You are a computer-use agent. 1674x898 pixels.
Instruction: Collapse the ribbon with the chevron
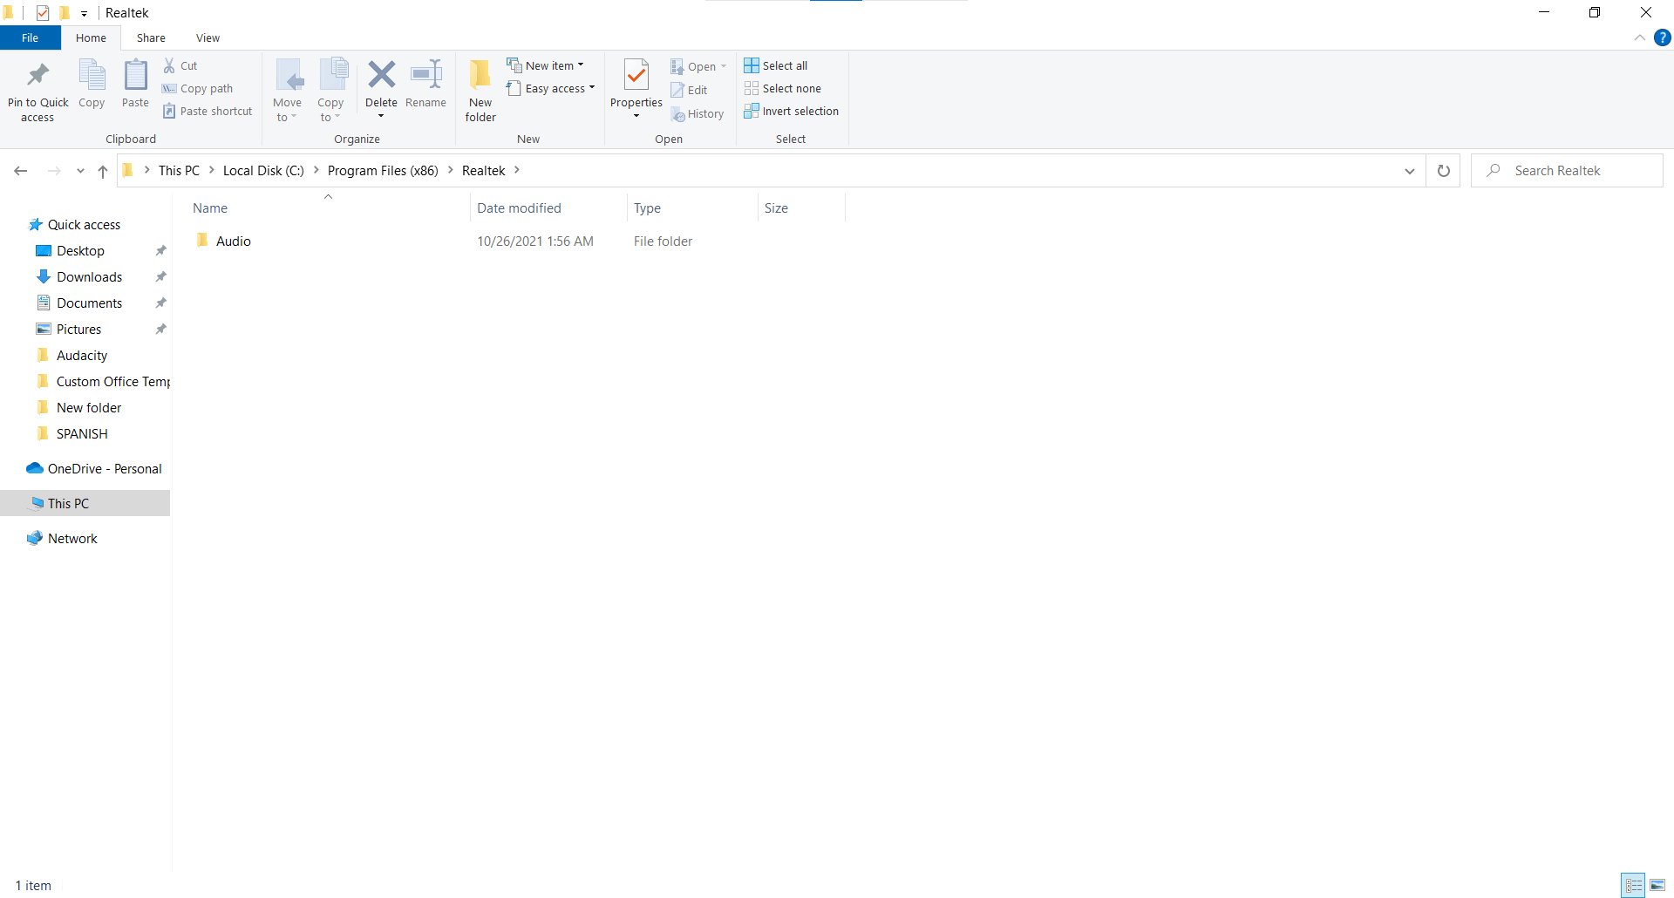click(1640, 37)
